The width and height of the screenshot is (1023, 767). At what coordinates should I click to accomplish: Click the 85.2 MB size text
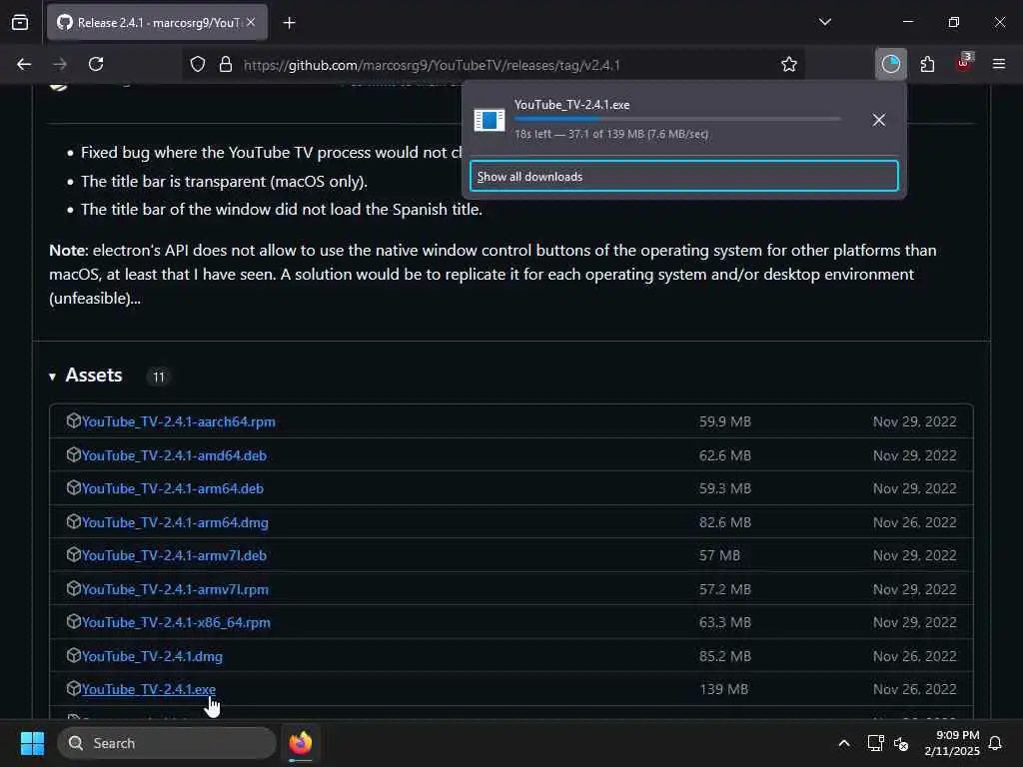(x=725, y=657)
